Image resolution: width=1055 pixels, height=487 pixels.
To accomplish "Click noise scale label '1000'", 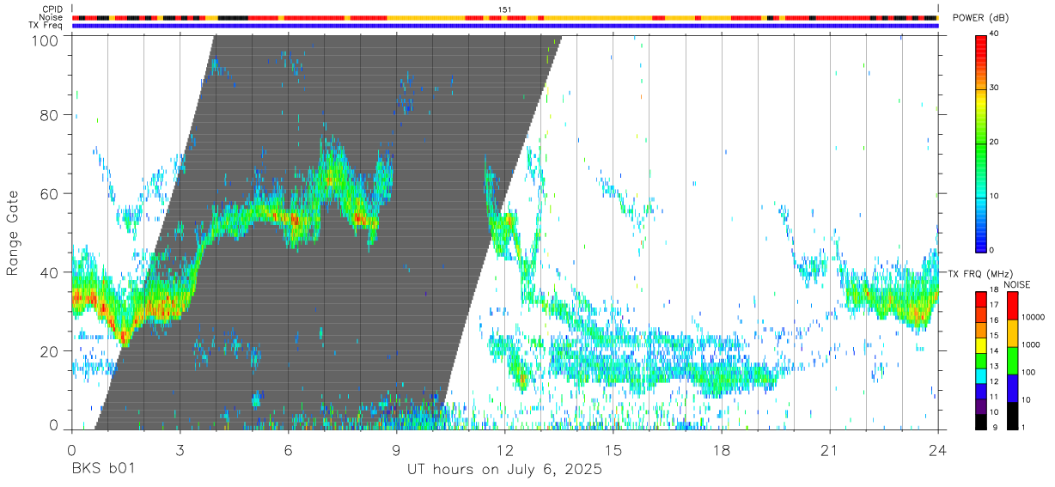I will [x=1031, y=344].
